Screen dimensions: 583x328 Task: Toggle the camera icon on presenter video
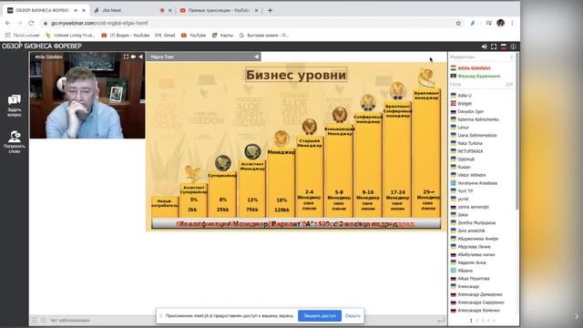coord(133,56)
